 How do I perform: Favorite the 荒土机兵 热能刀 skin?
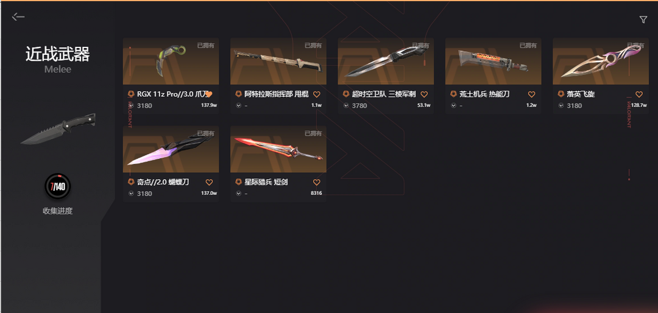click(x=532, y=94)
